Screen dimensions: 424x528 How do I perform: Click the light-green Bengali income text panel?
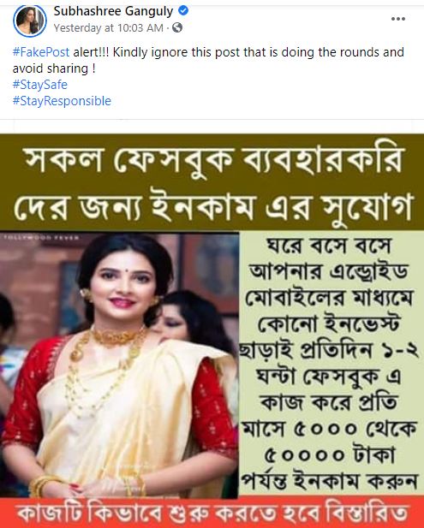click(x=331, y=363)
